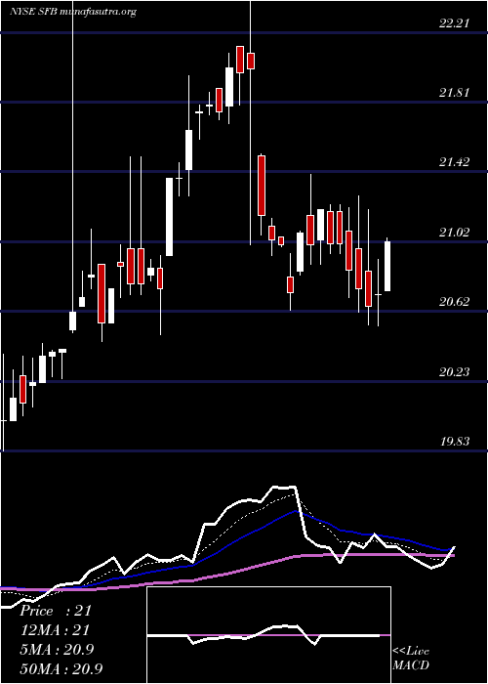Click the 12MA : 21 readout
Viewport: 488px width, 684px height.
click(55, 629)
